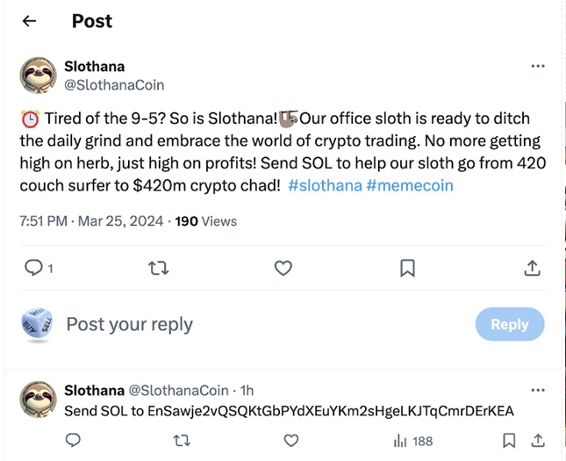Share the main post via upload icon
Screen dimensions: 566x461
point(532,268)
